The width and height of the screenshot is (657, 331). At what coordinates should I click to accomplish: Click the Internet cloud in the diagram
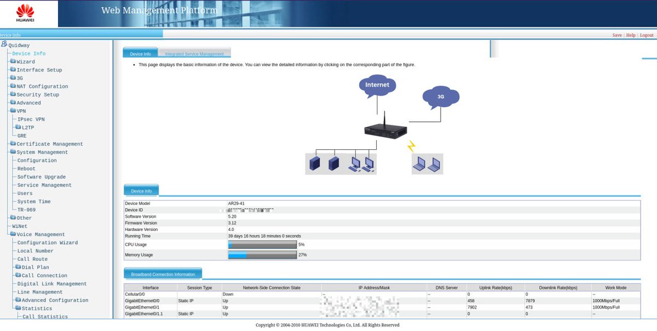(x=377, y=85)
